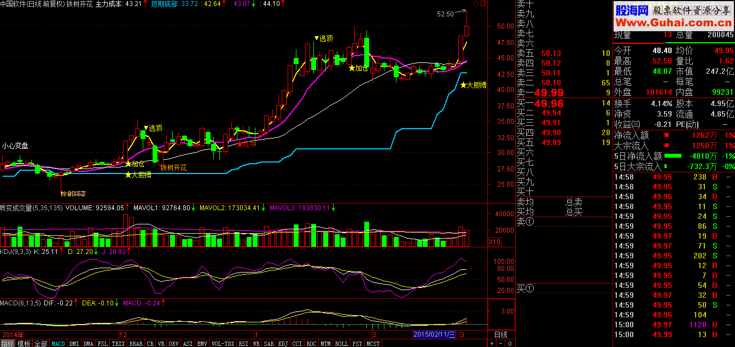Viewport: 735px width, 347px height.
Task: Click the 买一 price 49.96
Action: coord(549,103)
